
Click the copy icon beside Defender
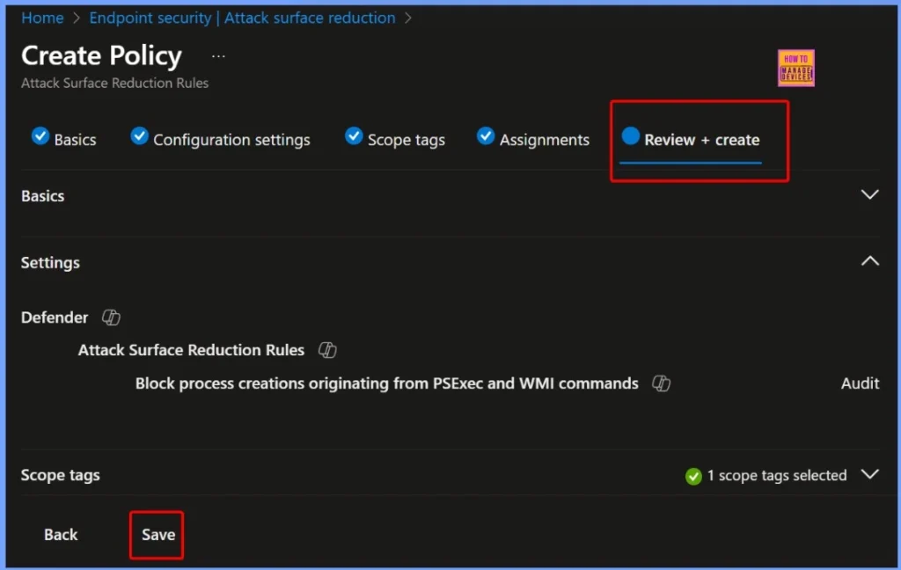click(x=111, y=318)
